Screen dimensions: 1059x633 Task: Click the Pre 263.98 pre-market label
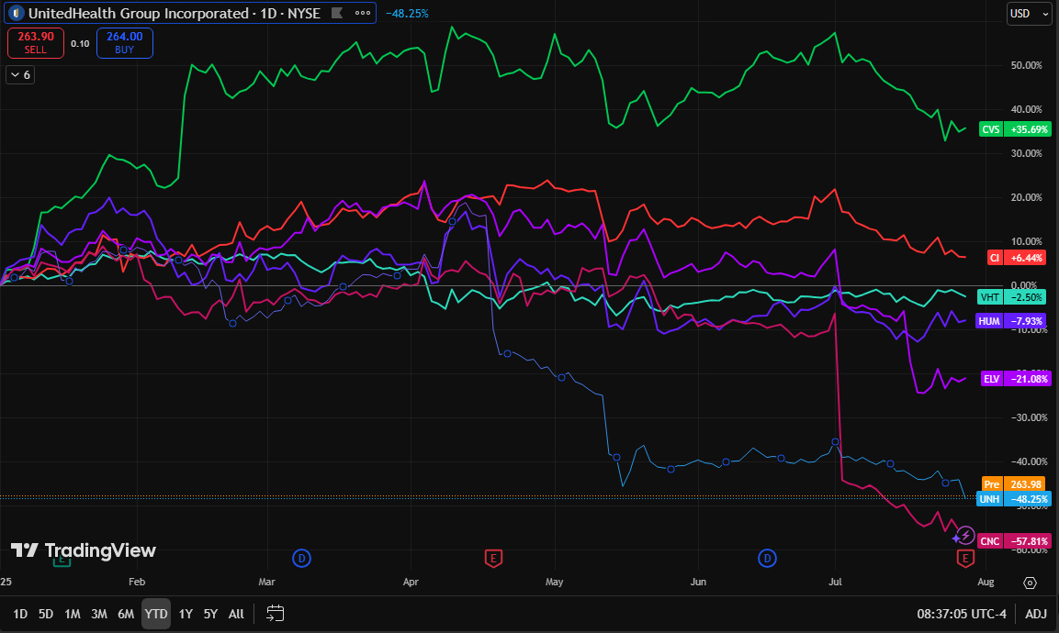pos(1014,483)
